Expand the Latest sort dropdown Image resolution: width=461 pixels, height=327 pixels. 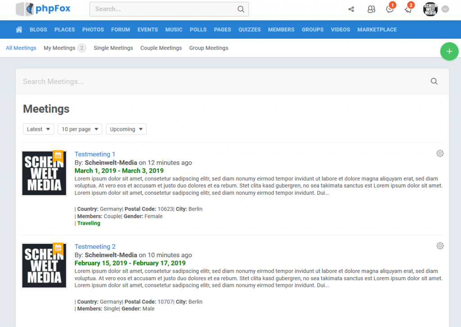click(x=38, y=129)
